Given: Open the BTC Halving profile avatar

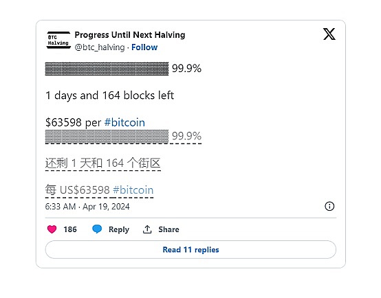Looking at the screenshot, I should click(x=58, y=40).
